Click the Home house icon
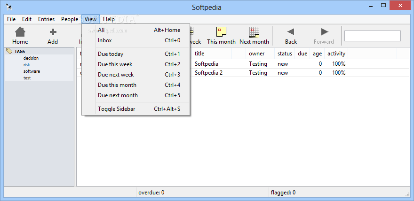414x201 pixels. point(20,32)
